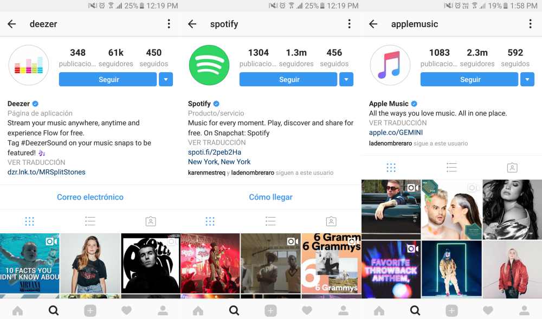The width and height of the screenshot is (542, 319).
Task: Open the Nirvana 10 facts video thumbnail
Action: click(x=30, y=263)
